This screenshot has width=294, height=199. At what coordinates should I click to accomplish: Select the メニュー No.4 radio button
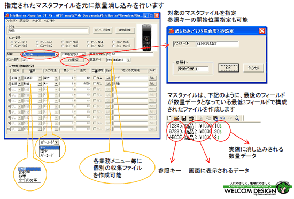click(88, 42)
